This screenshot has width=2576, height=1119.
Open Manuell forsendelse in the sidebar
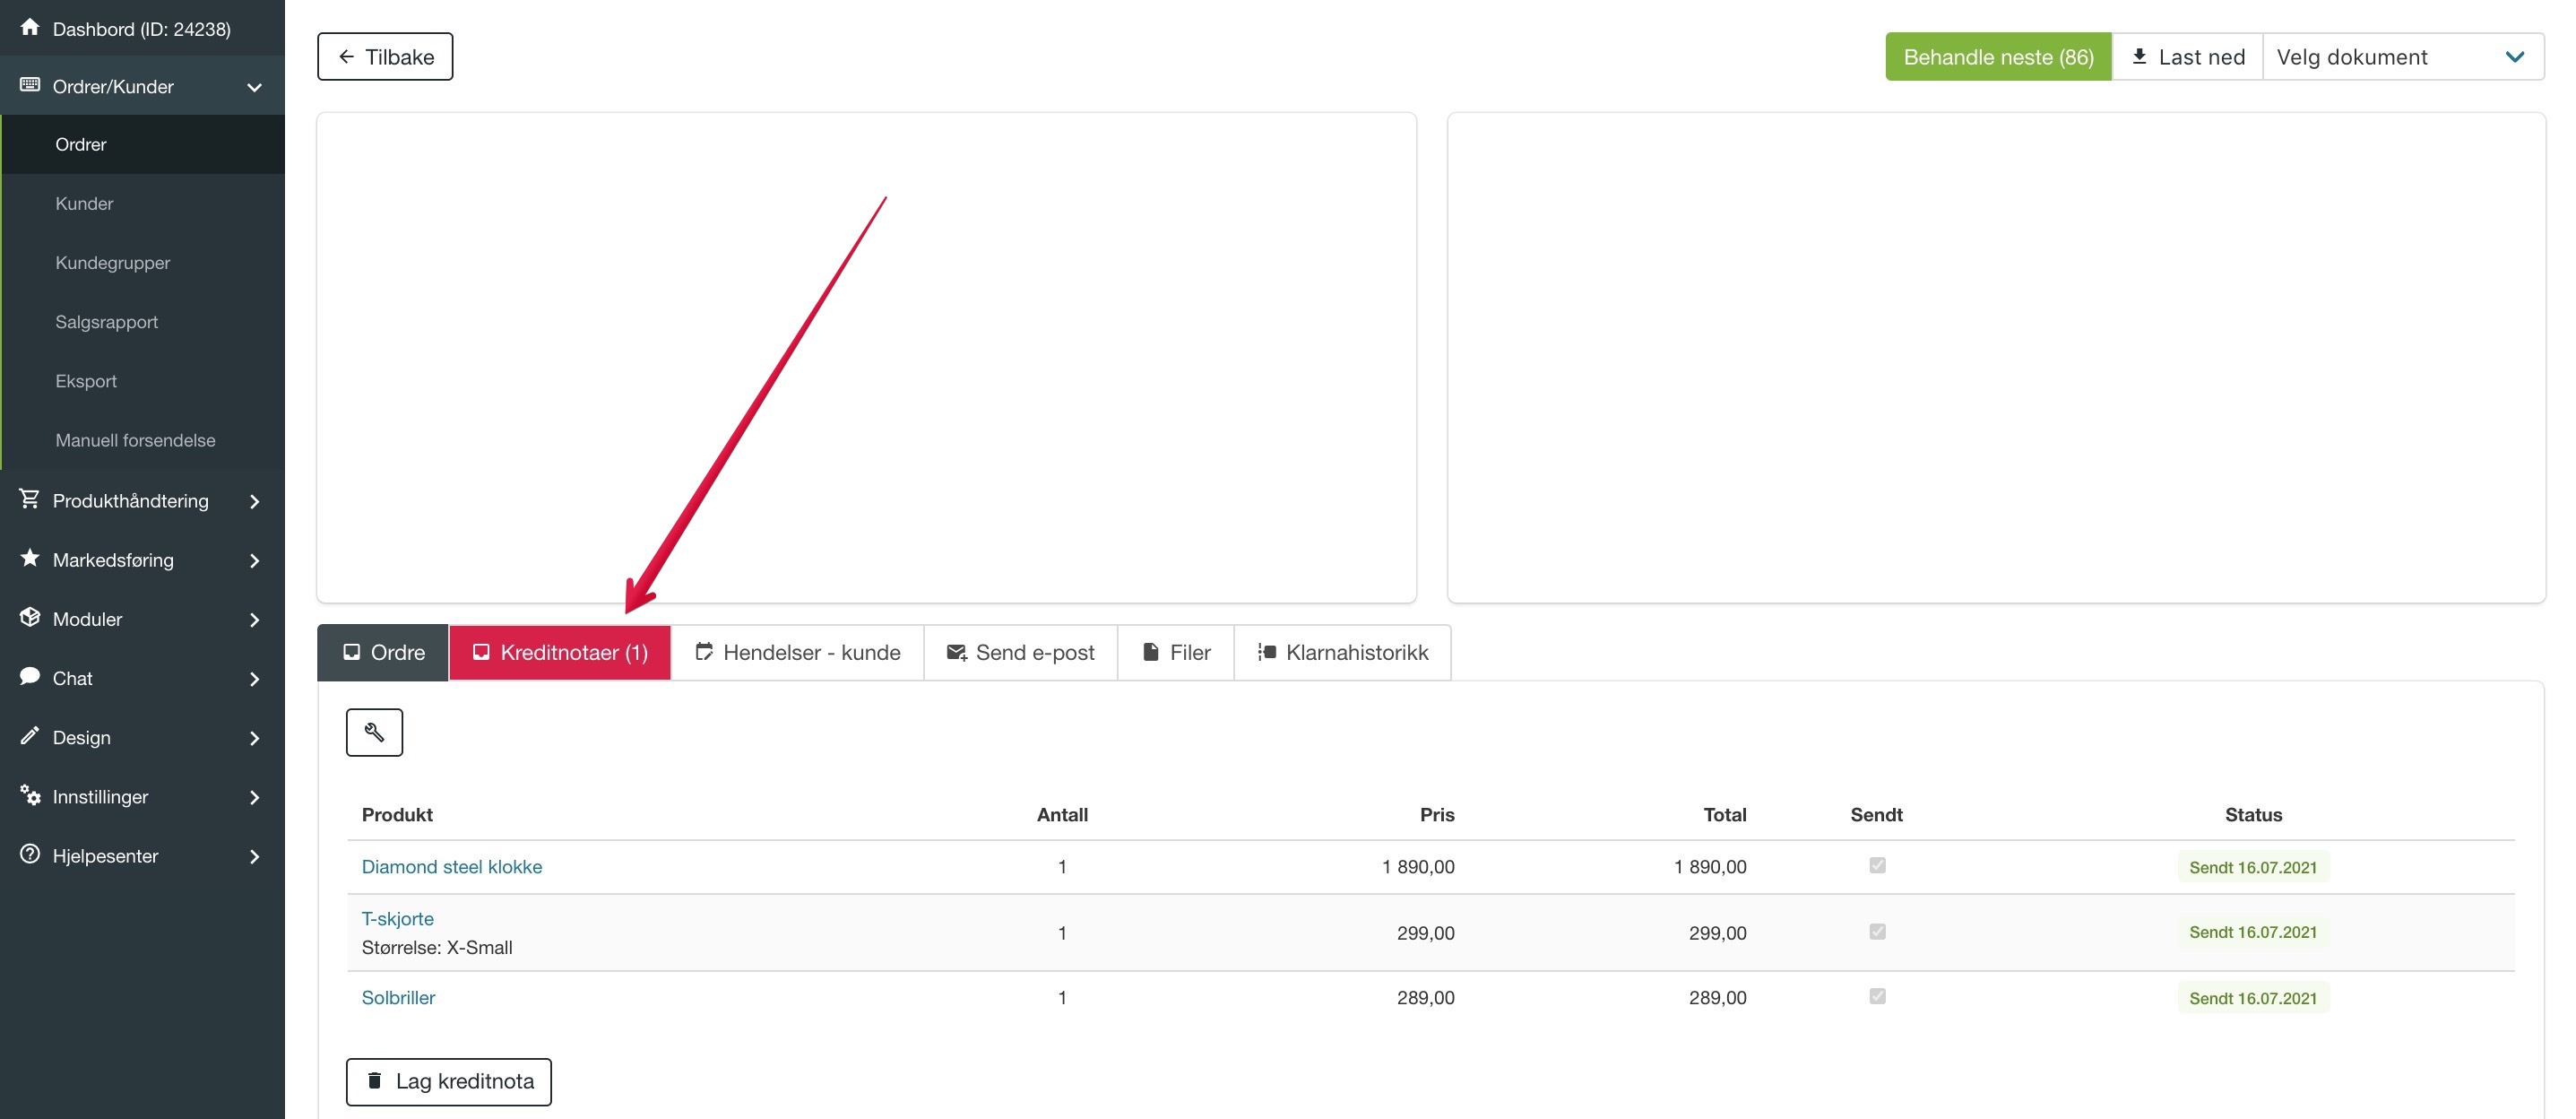pos(143,440)
